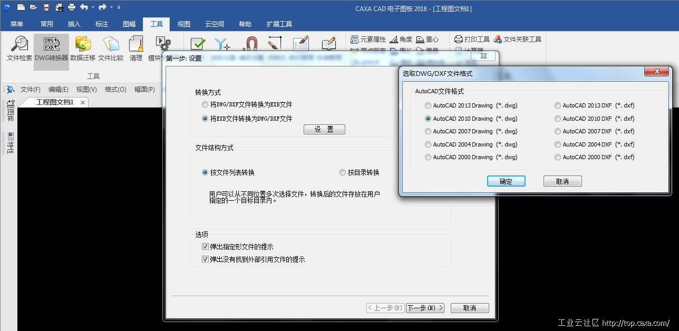Screen dimensions: 679x331
Task: Click the New document icon in quick access
Action: pos(21,7)
